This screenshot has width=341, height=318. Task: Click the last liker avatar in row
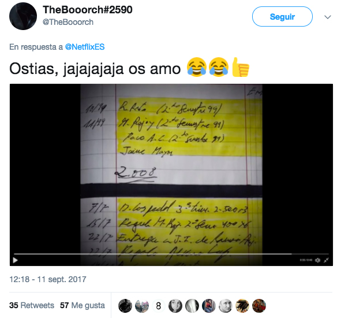tap(259, 306)
